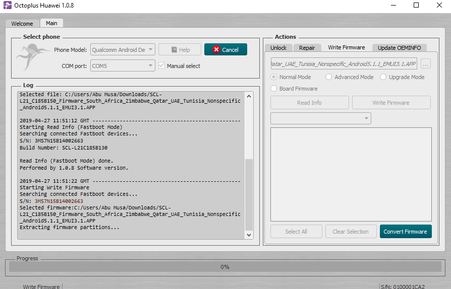Click the Octoplus app icon in title bar
Image resolution: width=451 pixels, height=289 pixels.
coord(8,5)
